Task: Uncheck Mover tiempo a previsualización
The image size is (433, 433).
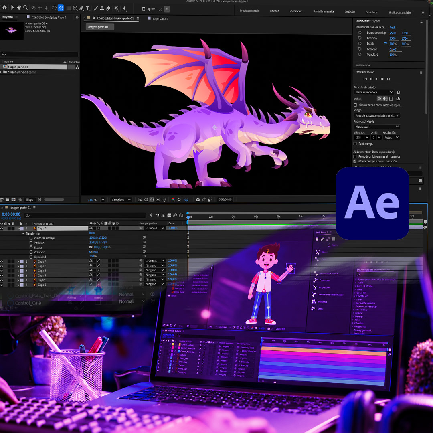Action: pos(355,161)
